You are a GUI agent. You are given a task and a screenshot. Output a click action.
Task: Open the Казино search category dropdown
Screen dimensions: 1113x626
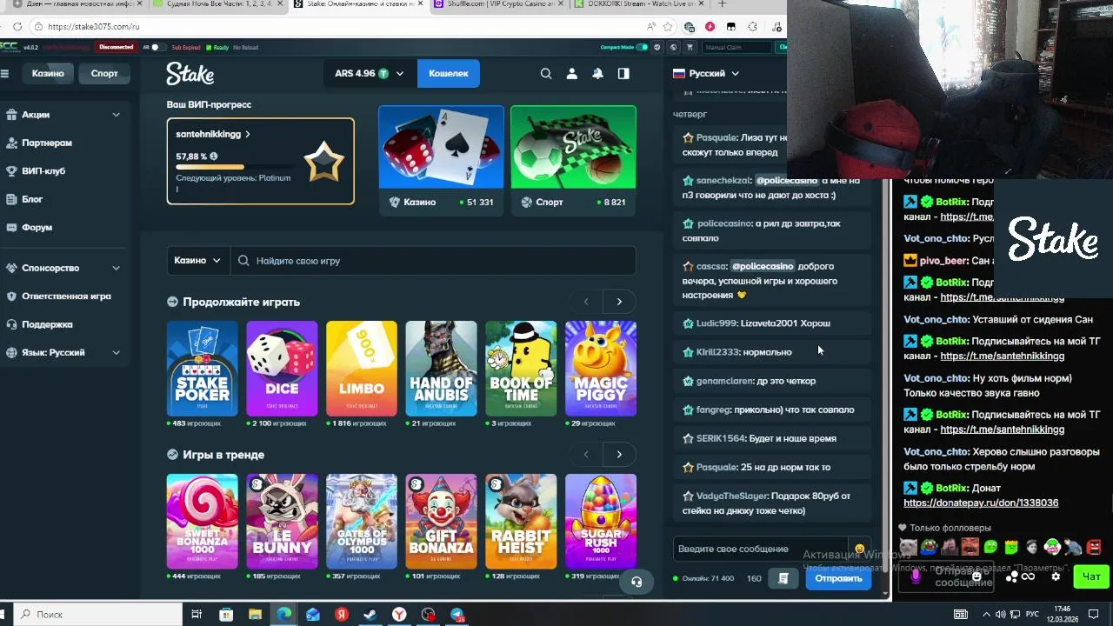pos(197,260)
